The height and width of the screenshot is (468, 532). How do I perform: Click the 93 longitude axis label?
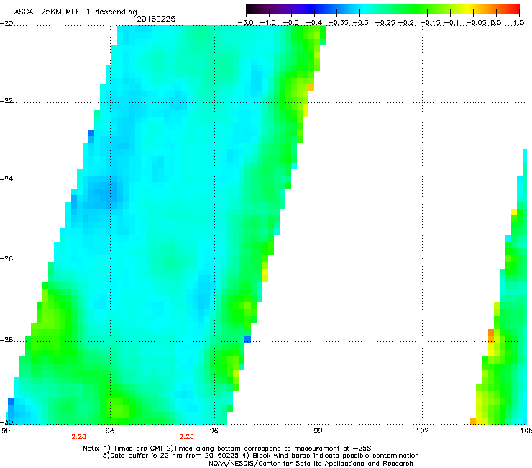110,431
